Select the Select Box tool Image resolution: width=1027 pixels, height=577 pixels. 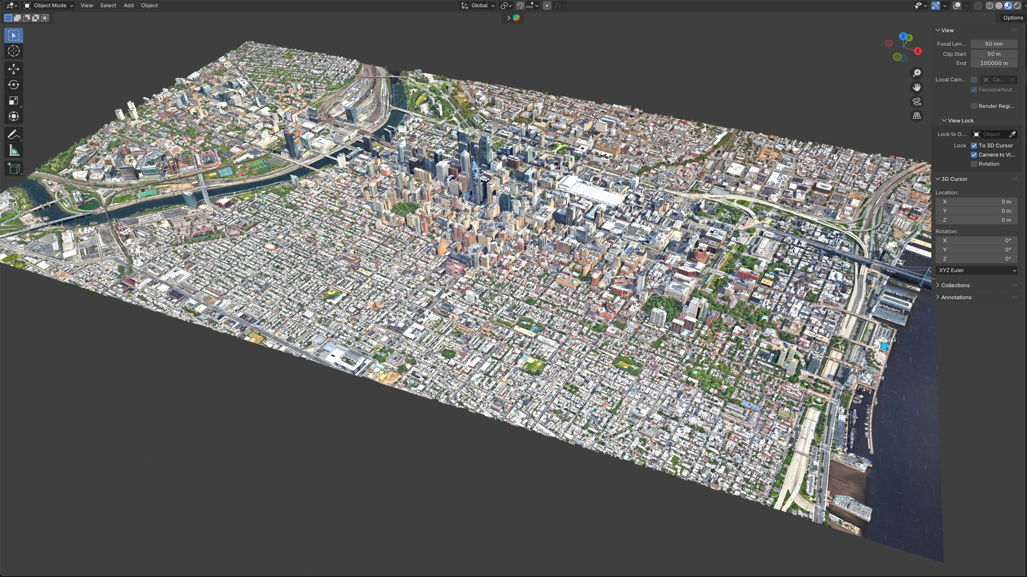coord(14,35)
